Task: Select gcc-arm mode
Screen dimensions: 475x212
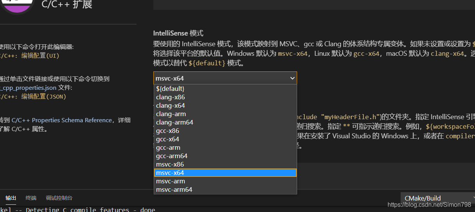Action: pos(225,147)
